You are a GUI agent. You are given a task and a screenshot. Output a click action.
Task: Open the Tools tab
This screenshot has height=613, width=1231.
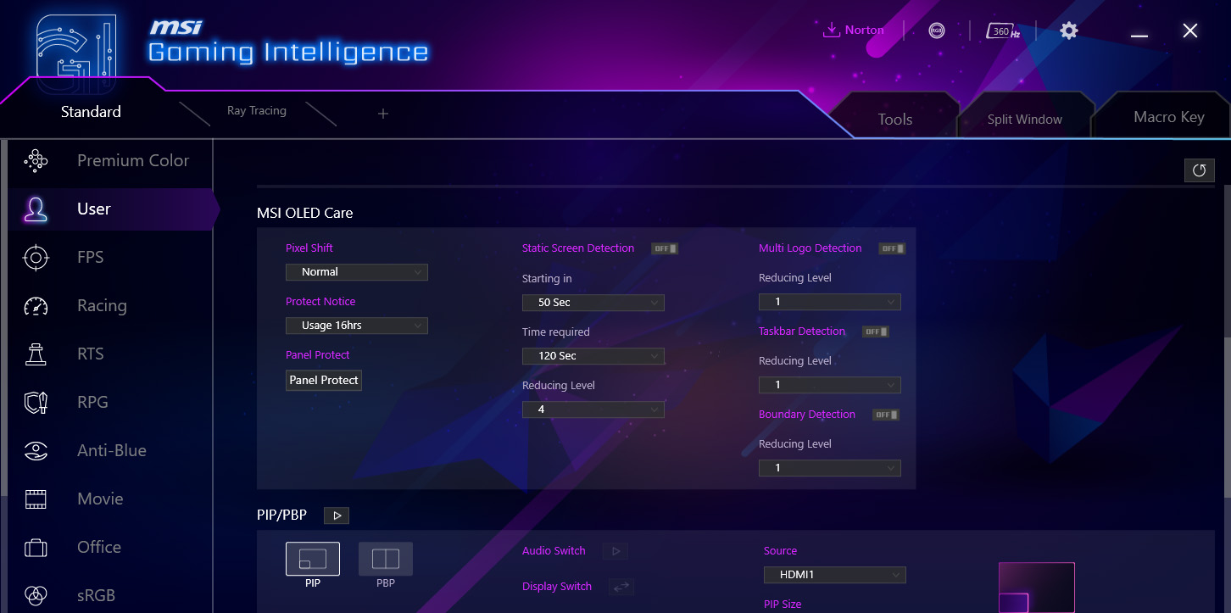[x=895, y=120]
